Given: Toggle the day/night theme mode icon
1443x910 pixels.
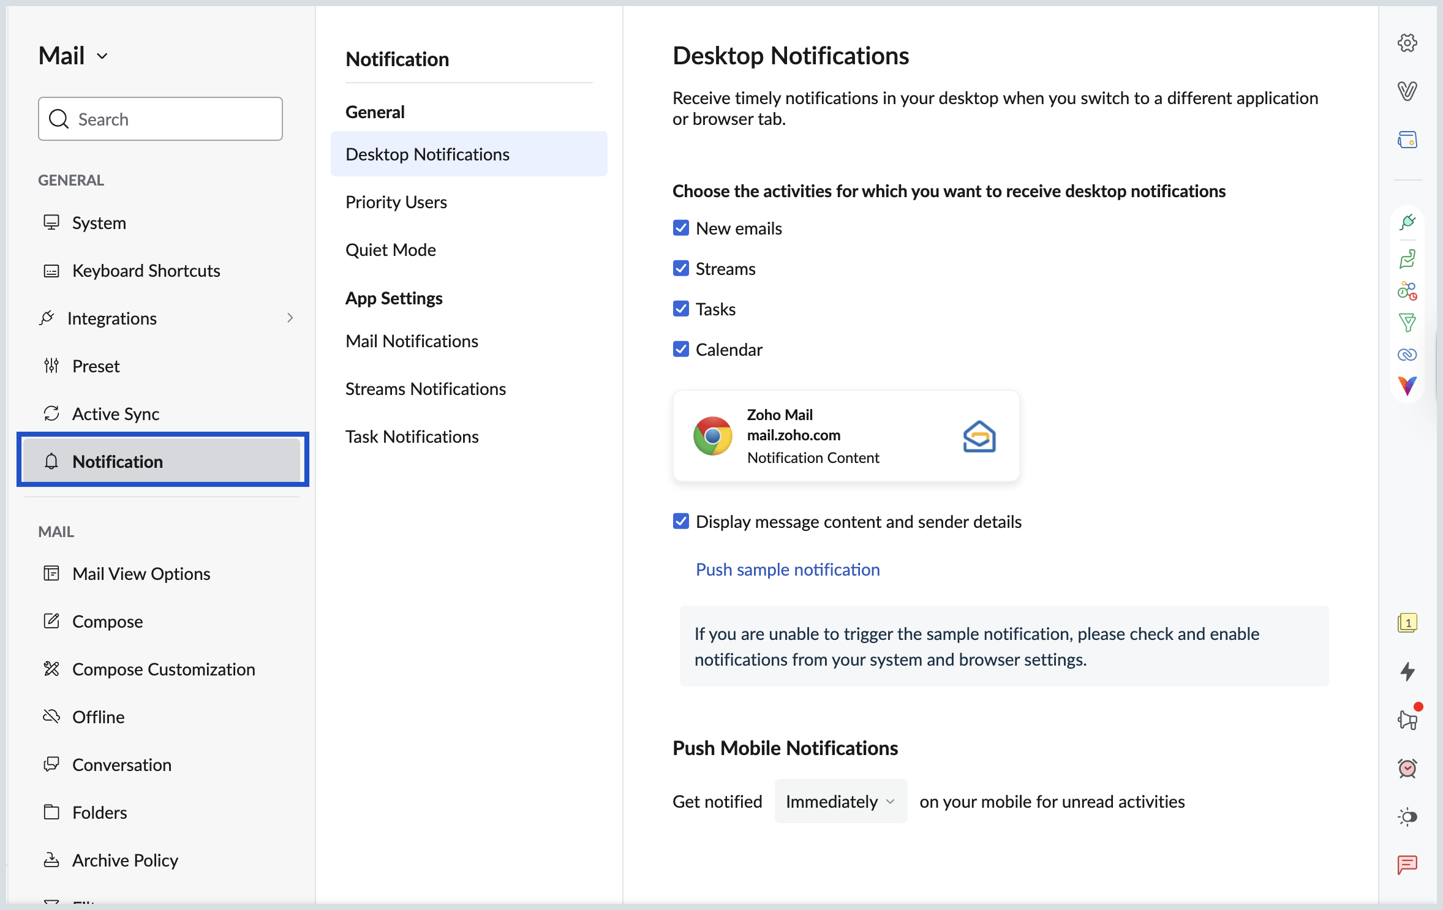Looking at the screenshot, I should 1407,816.
